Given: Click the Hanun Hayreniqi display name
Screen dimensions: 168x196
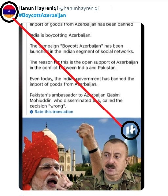Looking at the screenshot, I should click(38, 8).
